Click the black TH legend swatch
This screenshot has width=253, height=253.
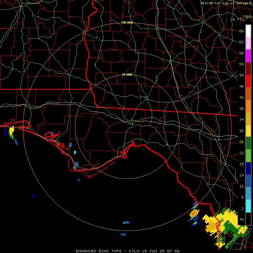coord(248,218)
